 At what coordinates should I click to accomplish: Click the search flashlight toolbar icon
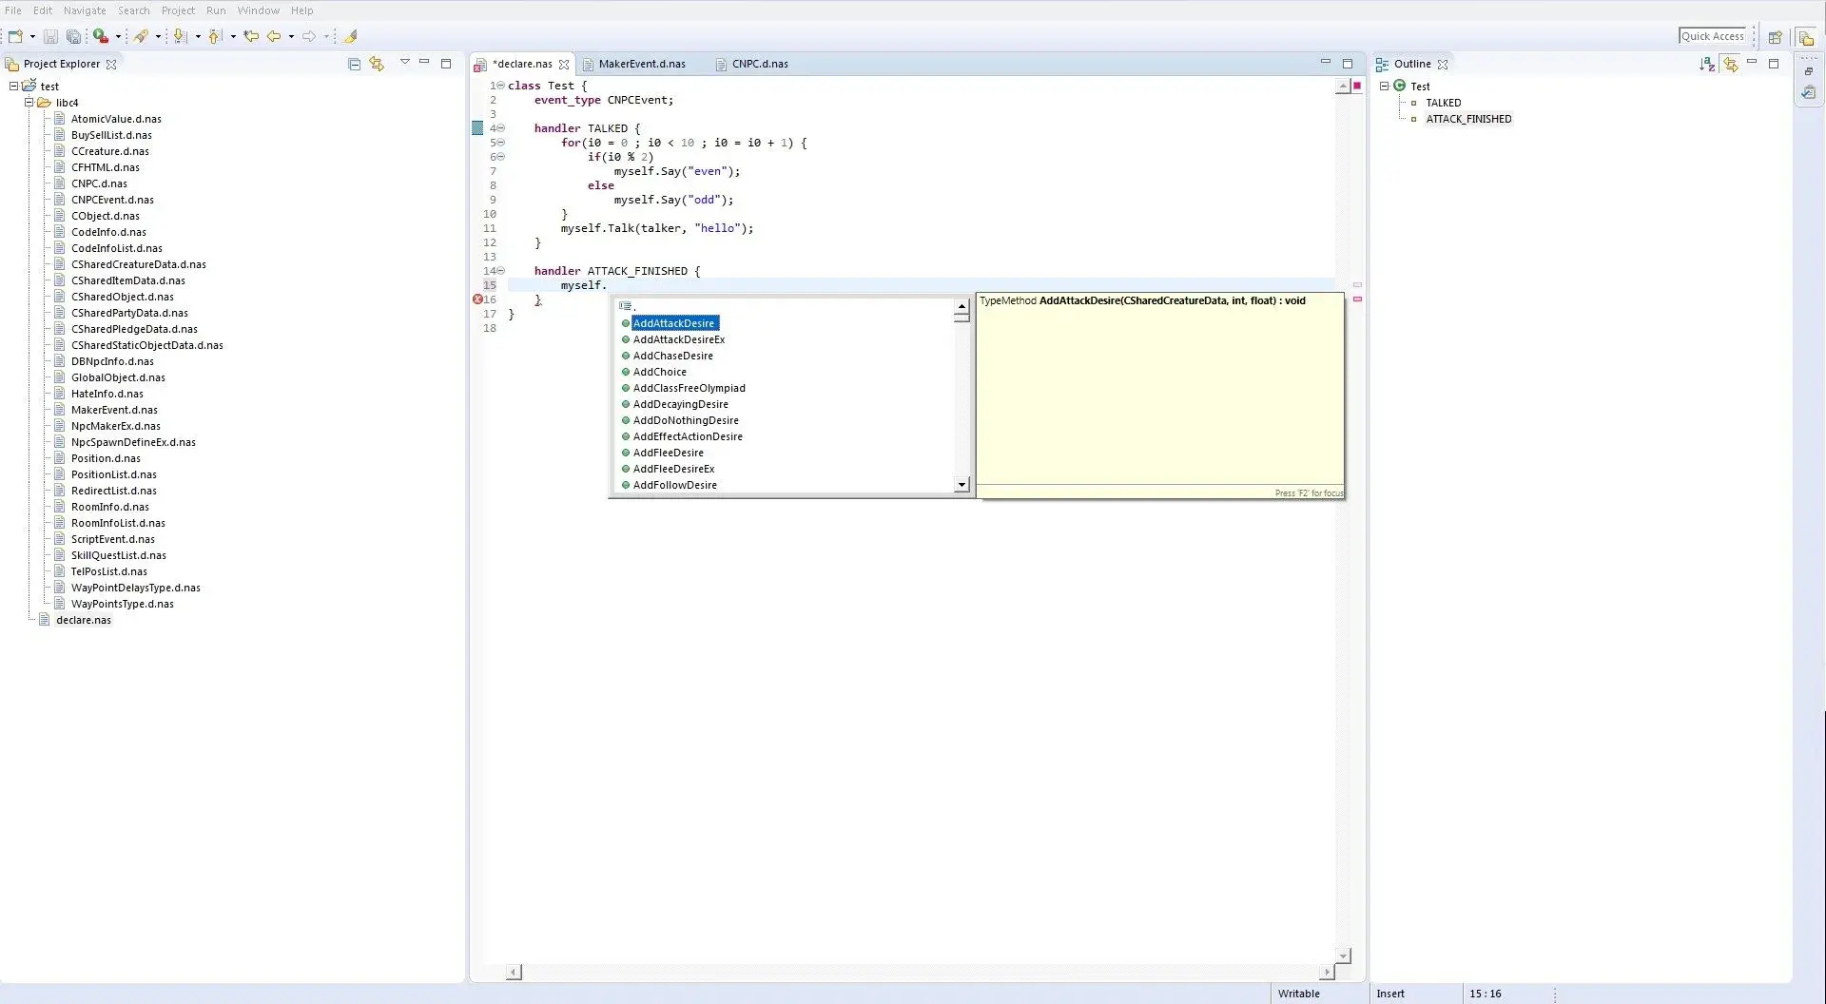142,36
